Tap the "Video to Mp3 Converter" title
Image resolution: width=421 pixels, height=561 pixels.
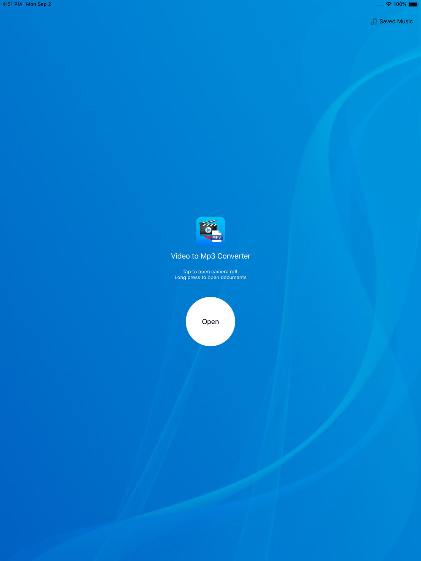point(210,256)
